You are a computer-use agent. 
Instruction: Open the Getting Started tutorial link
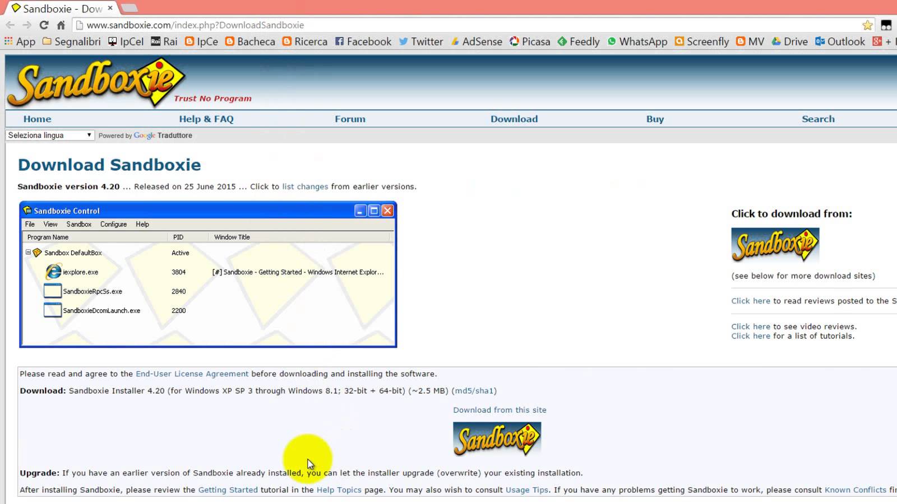(x=228, y=489)
